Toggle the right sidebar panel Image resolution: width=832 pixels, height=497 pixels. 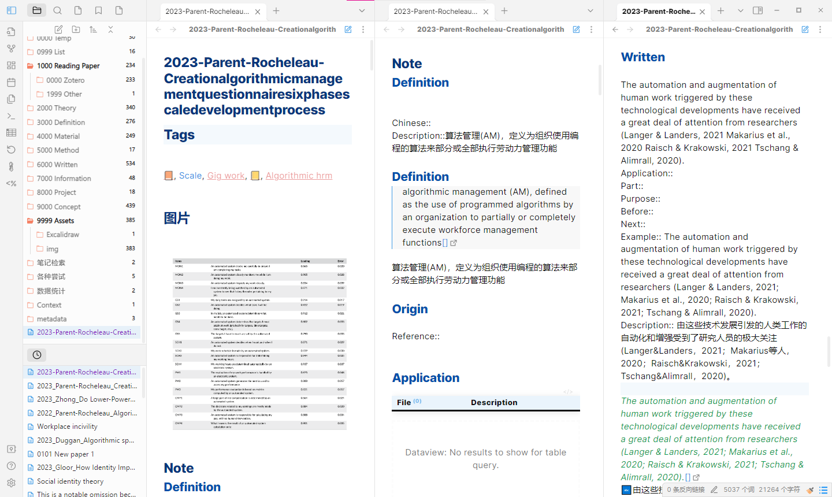[758, 10]
